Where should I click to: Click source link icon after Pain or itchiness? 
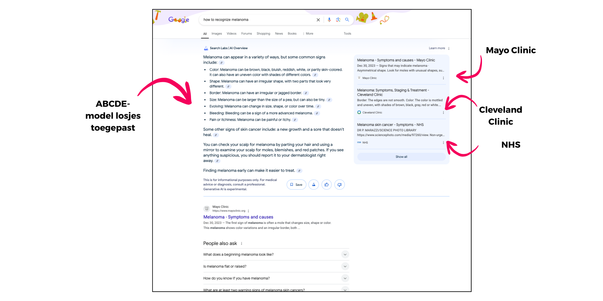tap(295, 120)
